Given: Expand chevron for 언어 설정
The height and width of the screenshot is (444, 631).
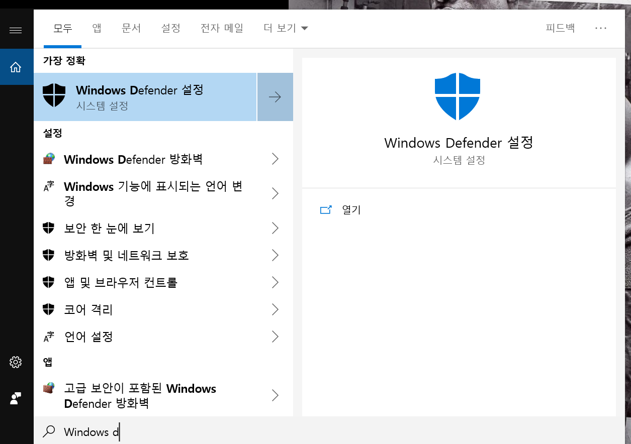Looking at the screenshot, I should 275,337.
